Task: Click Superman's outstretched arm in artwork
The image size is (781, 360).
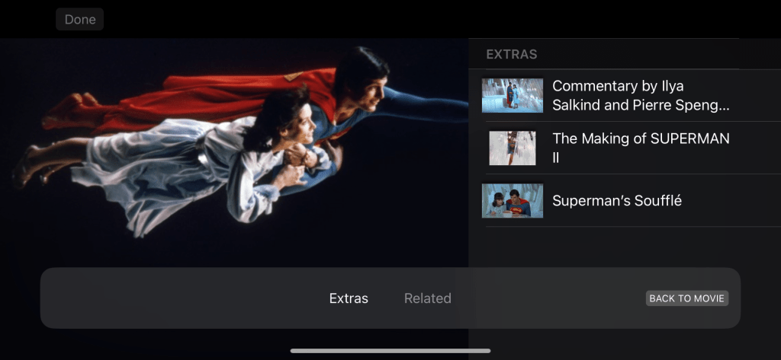Action: point(423,103)
